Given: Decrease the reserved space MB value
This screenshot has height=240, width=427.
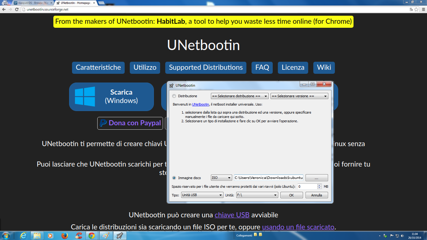Looking at the screenshot, I should click(320, 188).
